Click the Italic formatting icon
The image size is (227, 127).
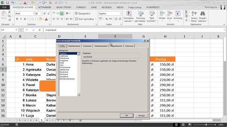[x=21, y=19]
